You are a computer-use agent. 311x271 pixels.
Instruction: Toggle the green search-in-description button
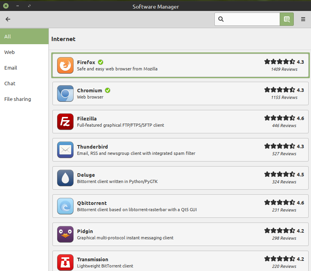point(286,19)
